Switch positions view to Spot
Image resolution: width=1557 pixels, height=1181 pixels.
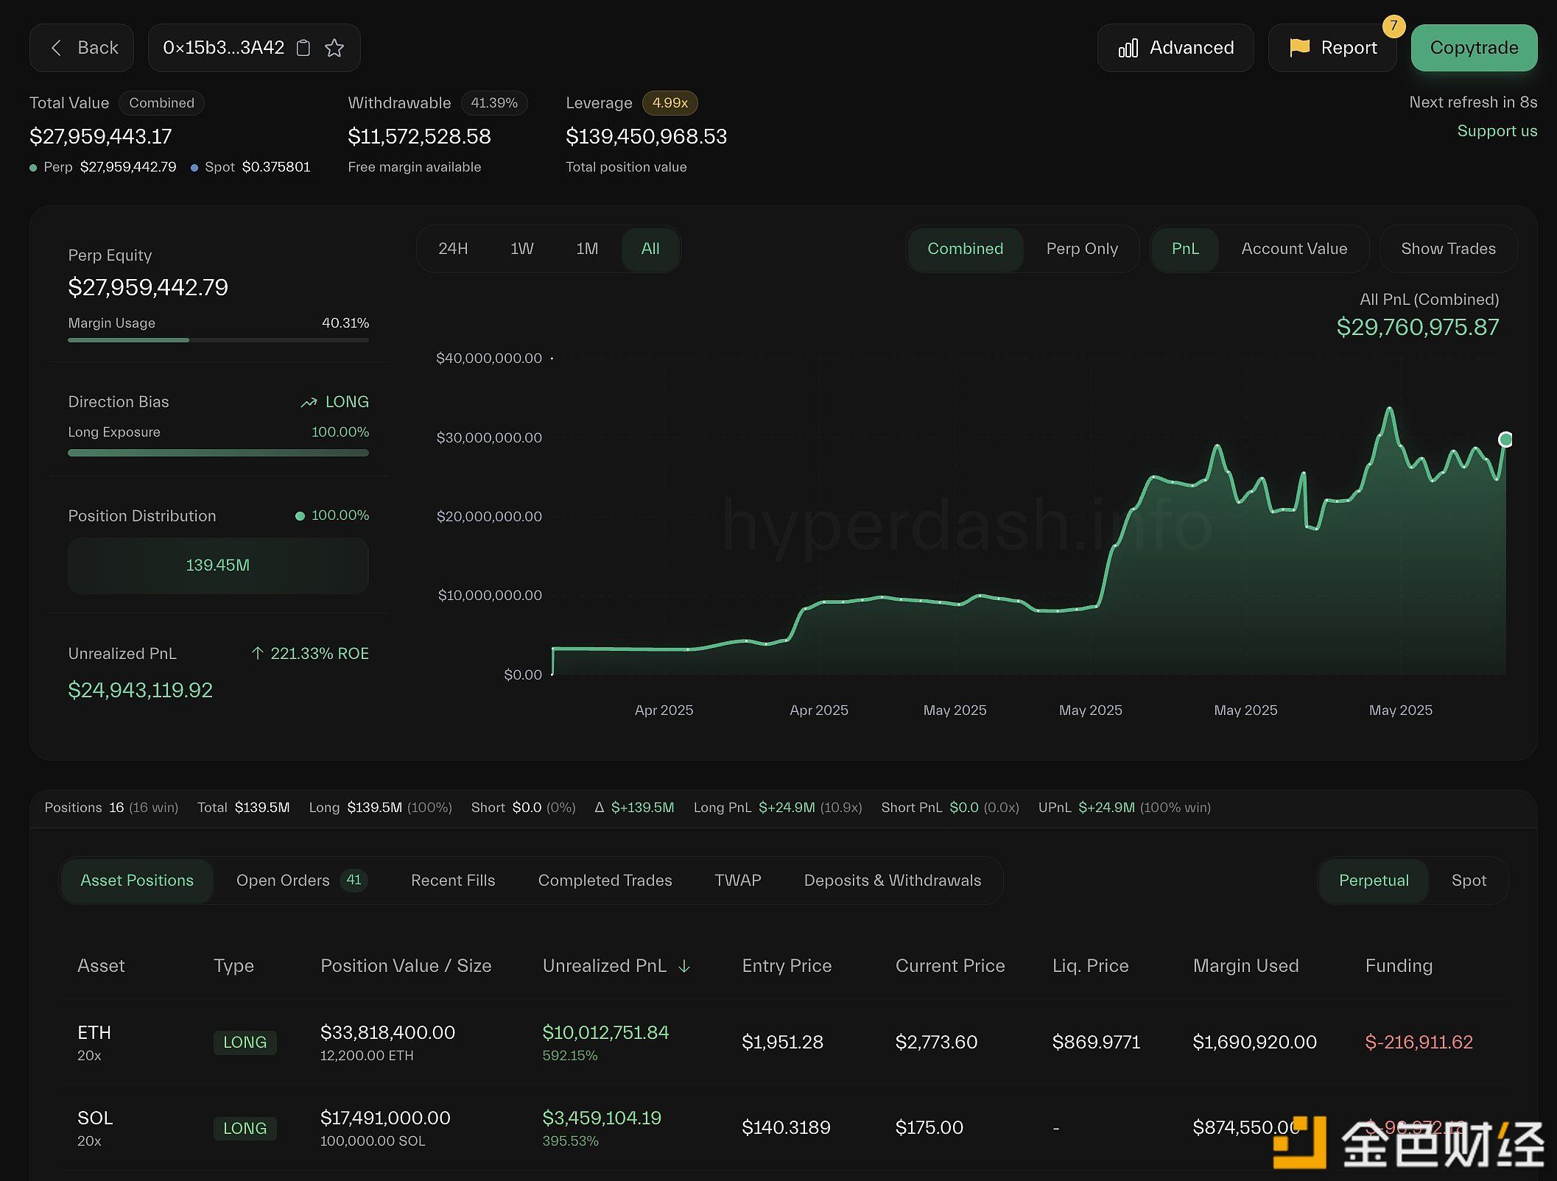click(x=1468, y=881)
